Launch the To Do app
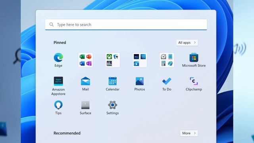Viewport: 254px width, 143px height. coord(167,84)
